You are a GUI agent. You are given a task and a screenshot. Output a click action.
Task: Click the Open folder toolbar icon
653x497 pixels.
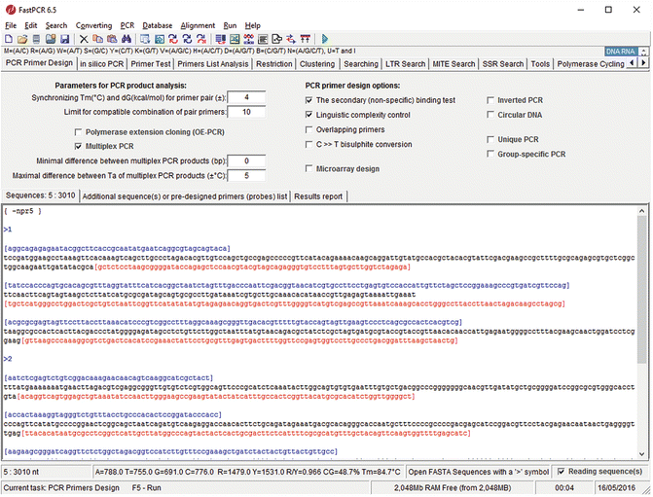pos(22,39)
